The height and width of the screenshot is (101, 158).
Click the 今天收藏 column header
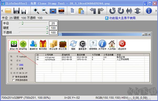(97, 55)
